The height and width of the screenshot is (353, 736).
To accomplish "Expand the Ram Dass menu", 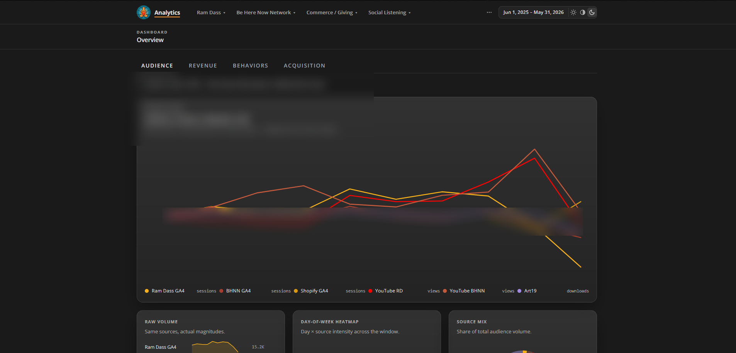I will (211, 13).
